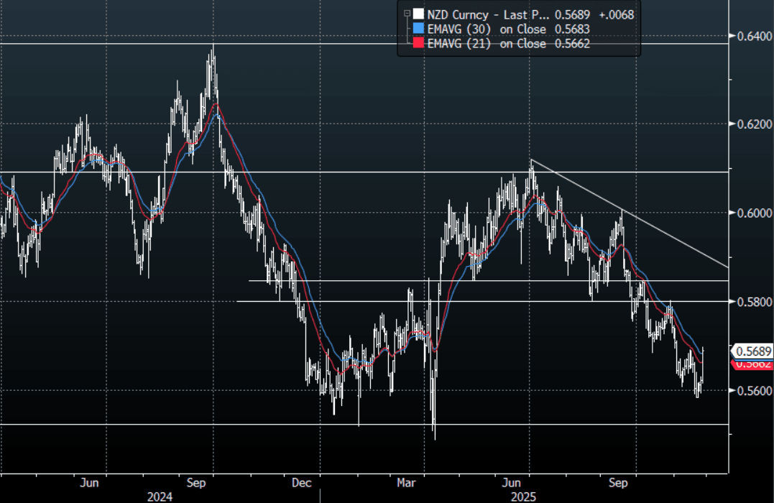Click the Jun 2025 time axis label
Viewport: 774px width, 503px height.
(x=512, y=483)
